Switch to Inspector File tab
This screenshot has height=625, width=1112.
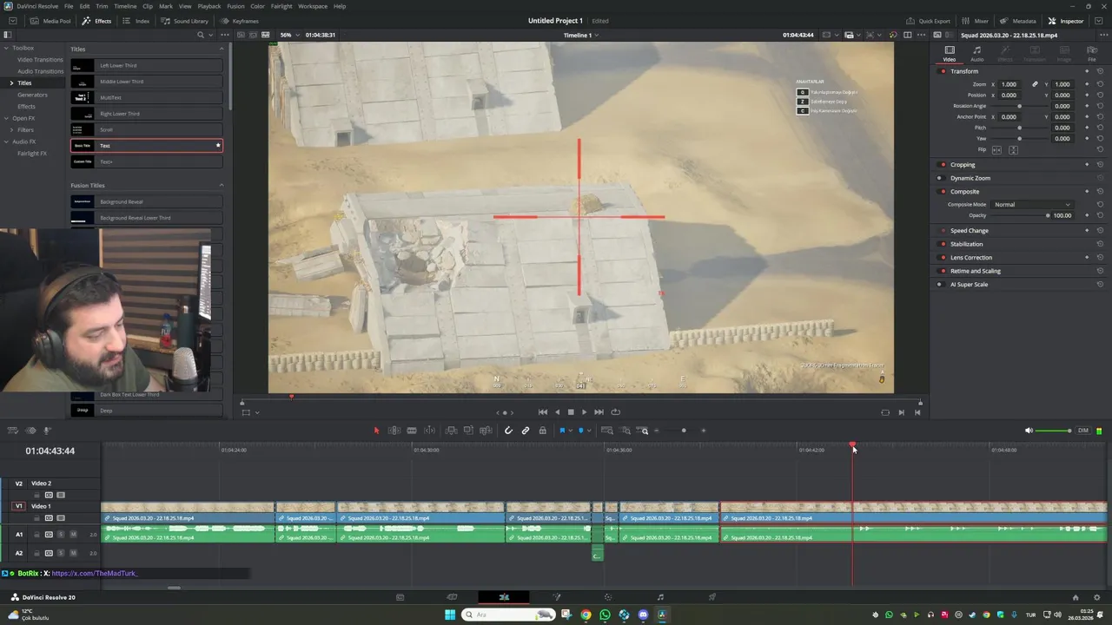point(1092,54)
